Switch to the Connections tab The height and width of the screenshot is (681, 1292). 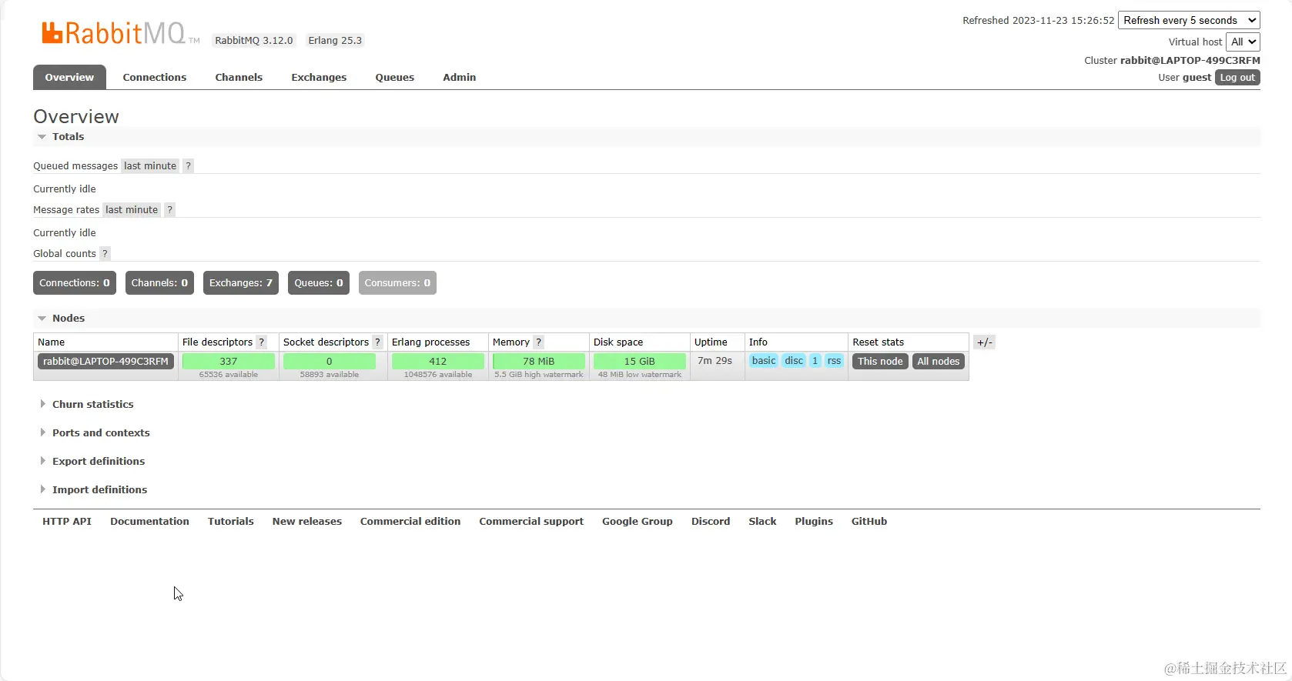155,77
